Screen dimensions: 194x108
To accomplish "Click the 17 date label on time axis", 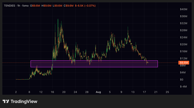I will 144,92.
